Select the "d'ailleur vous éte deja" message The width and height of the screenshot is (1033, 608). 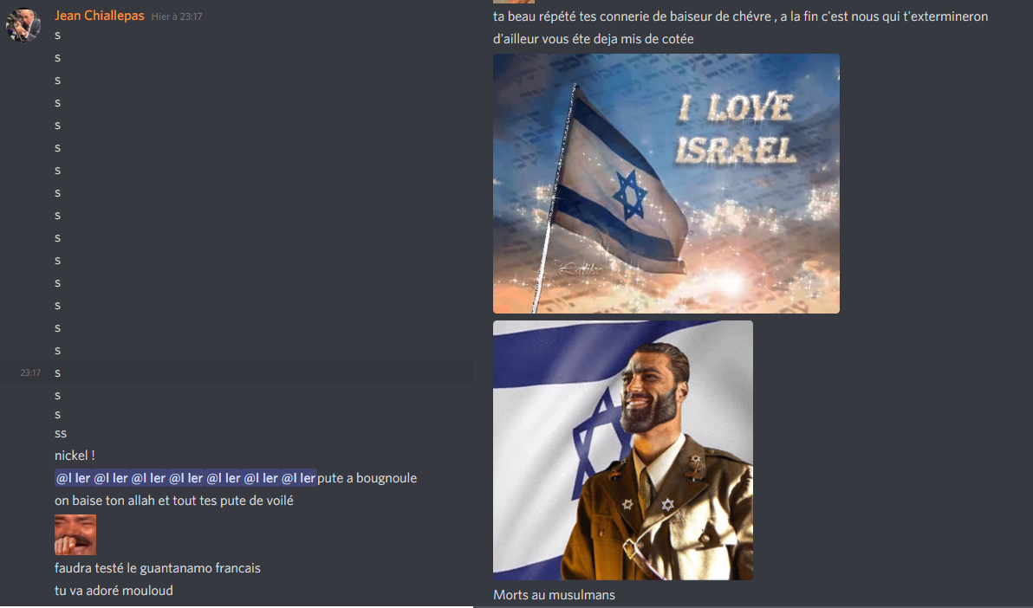pyautogui.click(x=593, y=40)
